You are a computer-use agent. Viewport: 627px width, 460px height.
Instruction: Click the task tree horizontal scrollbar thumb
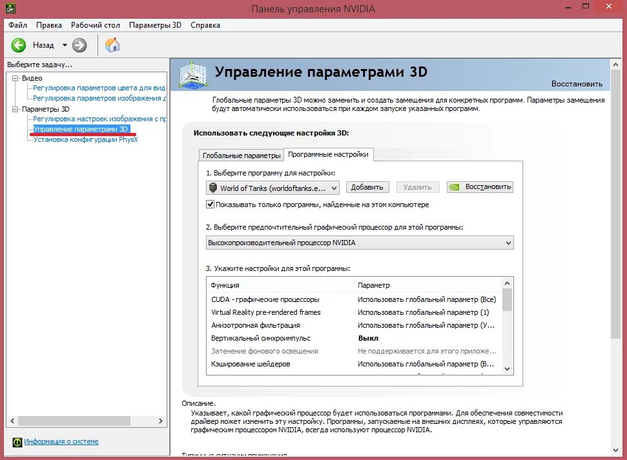74,421
